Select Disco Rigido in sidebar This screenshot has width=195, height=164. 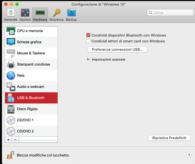(31, 109)
